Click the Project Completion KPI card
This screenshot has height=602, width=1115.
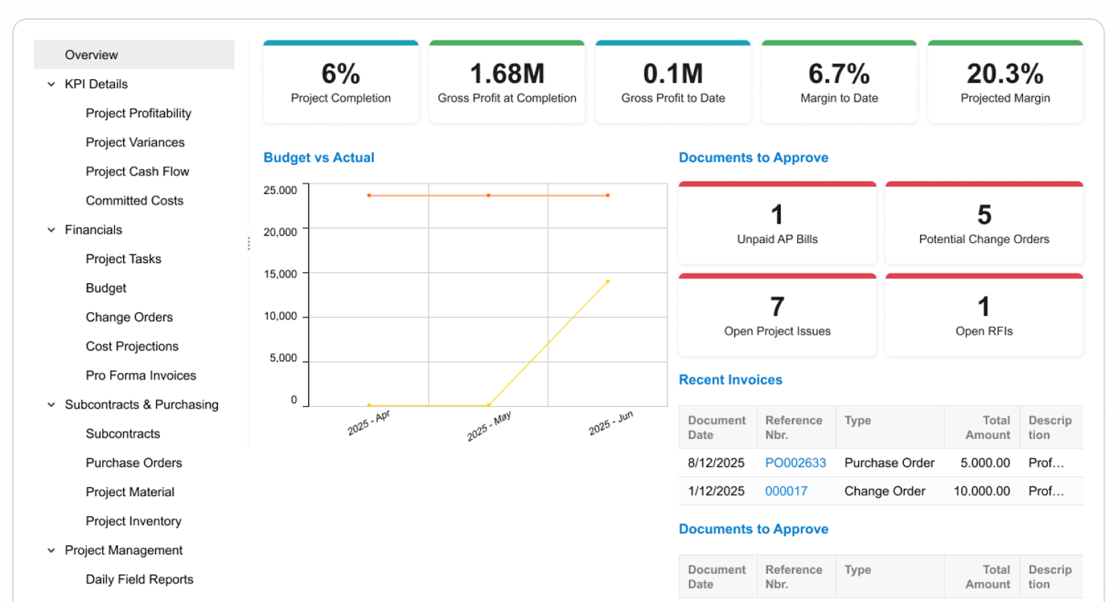(341, 83)
